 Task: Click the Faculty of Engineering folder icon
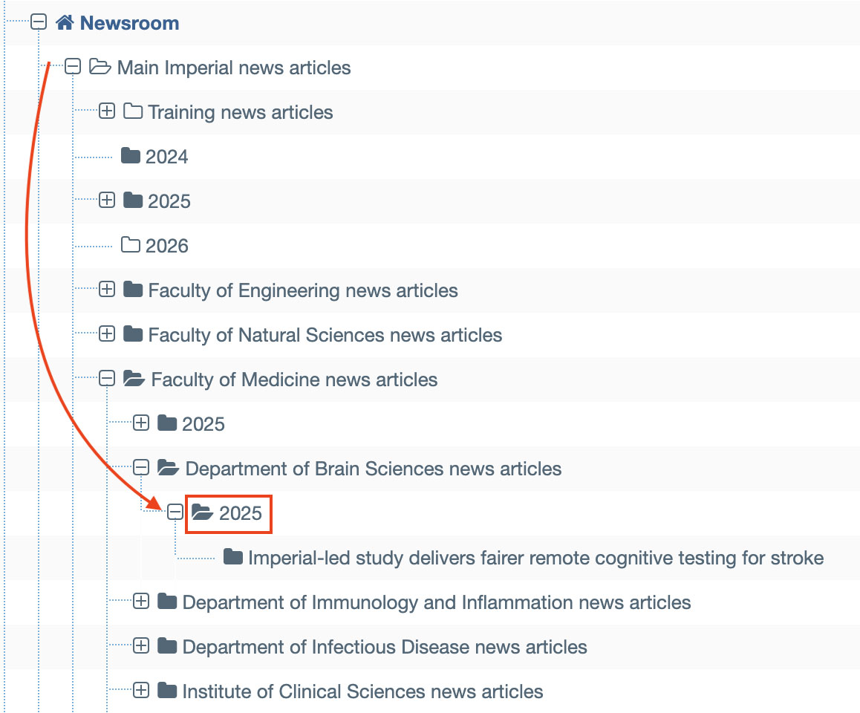133,290
